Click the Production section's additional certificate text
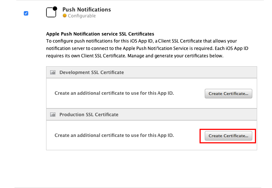The image size is (272, 188). (x=114, y=135)
